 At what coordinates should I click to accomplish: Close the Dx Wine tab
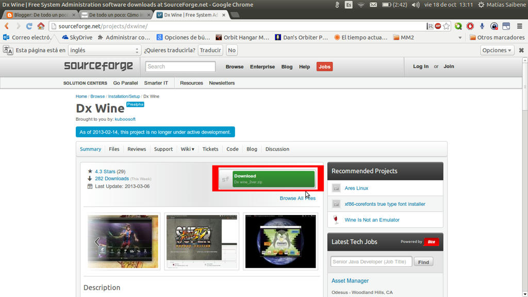224,15
